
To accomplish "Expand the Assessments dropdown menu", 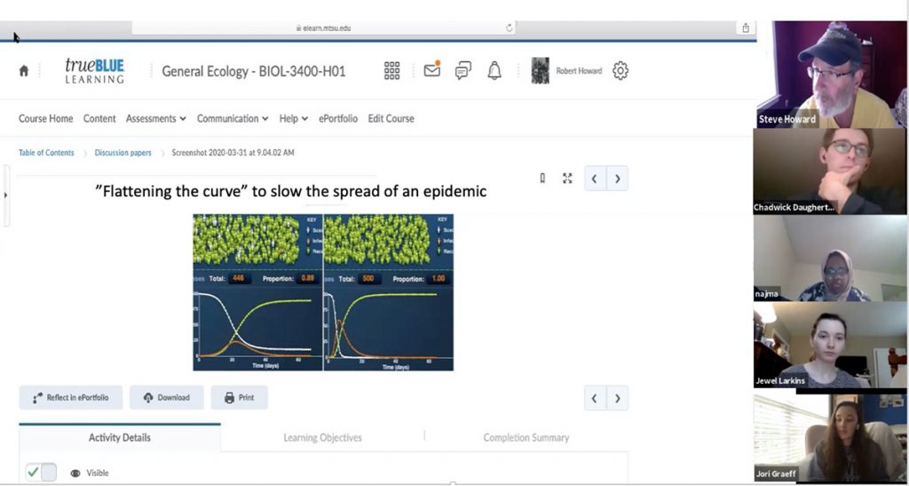I will [155, 118].
